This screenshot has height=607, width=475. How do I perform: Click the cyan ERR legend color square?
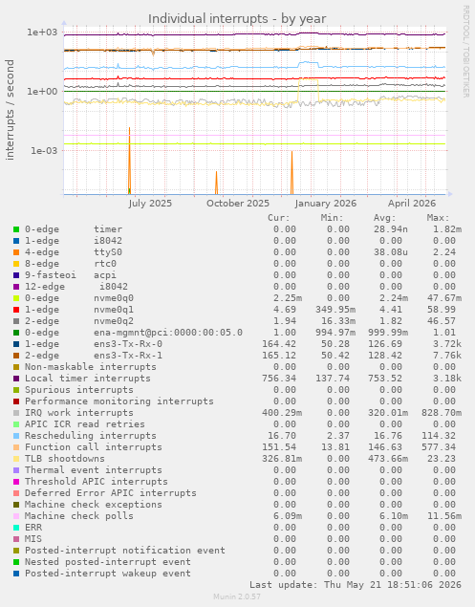click(16, 528)
